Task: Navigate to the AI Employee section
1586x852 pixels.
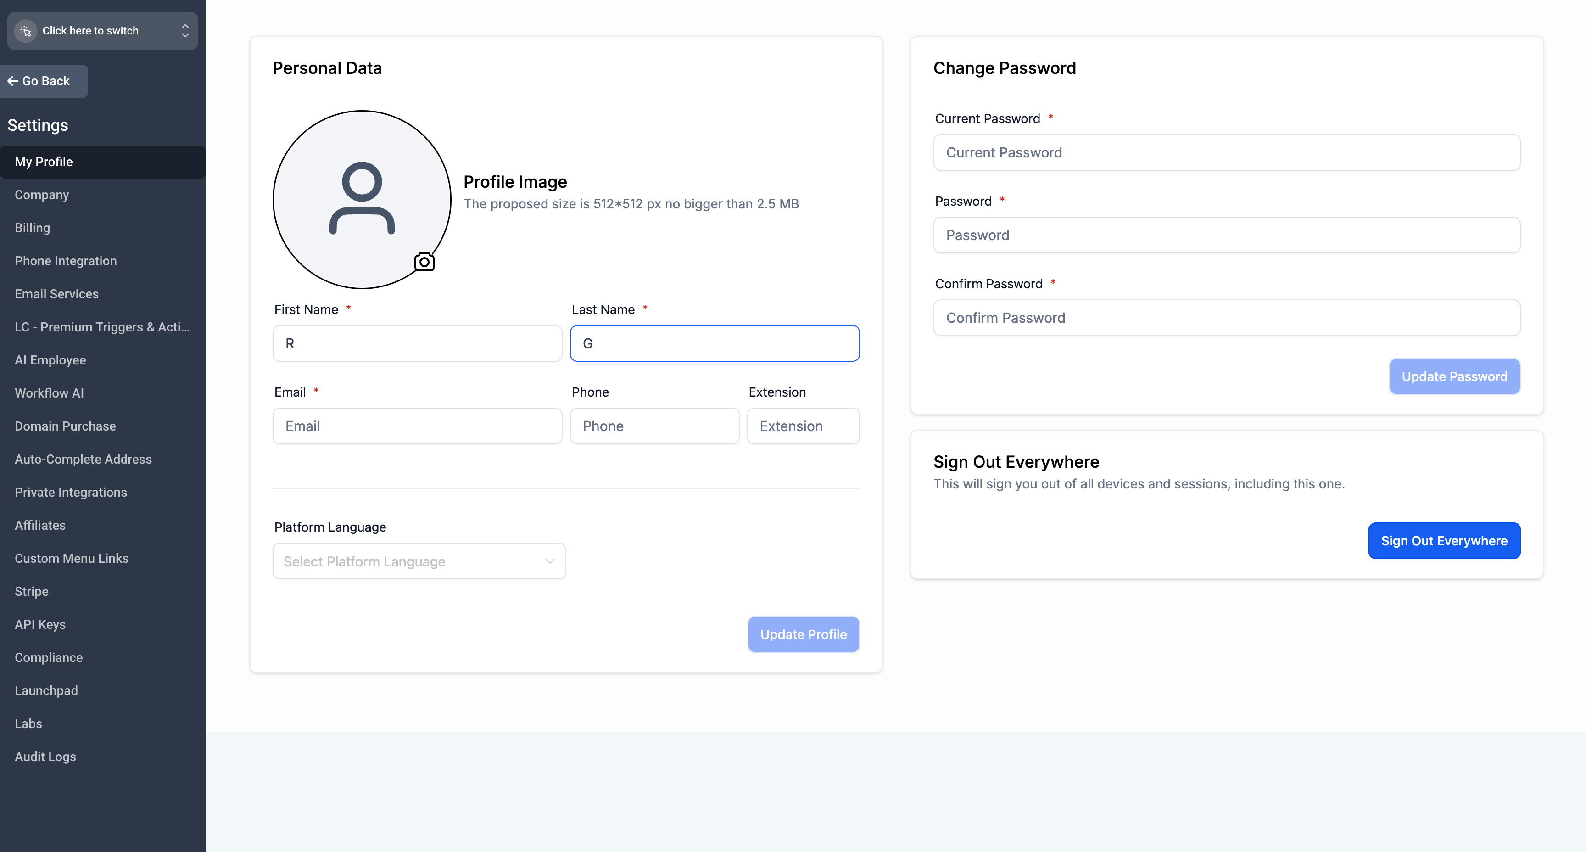Action: coord(50,360)
